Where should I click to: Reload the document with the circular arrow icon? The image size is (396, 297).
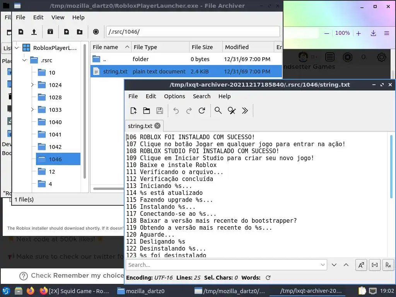[x=202, y=111]
